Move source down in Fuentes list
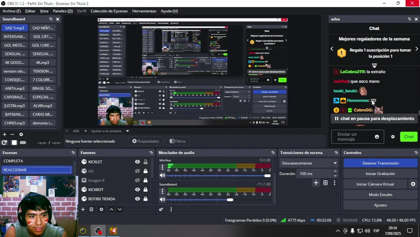Screen dimensions: 420x237 point(120,209)
